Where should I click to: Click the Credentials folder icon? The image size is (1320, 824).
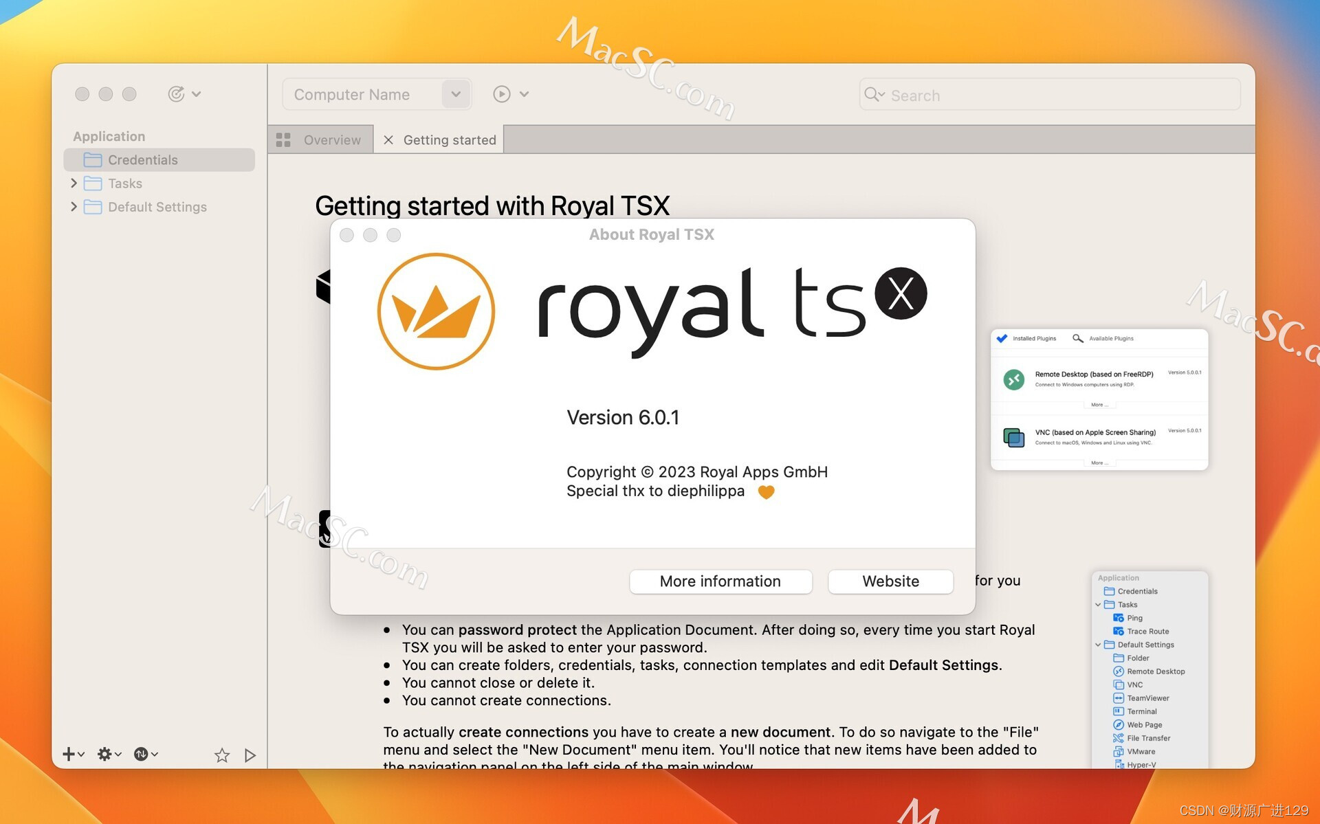click(93, 160)
